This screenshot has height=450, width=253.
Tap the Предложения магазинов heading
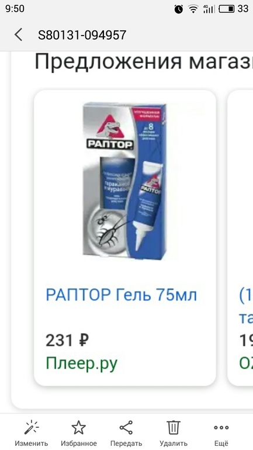click(143, 61)
